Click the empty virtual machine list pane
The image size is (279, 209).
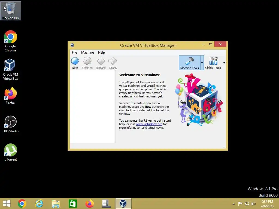[92, 106]
